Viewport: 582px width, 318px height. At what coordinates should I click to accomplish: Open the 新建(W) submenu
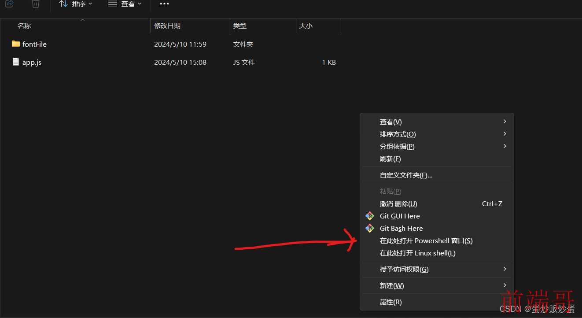click(437, 285)
